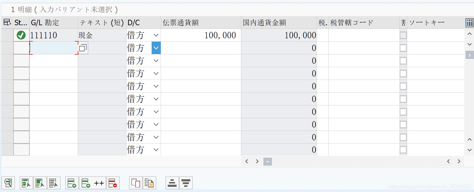474x192 pixels.
Task: Click 国内通貨金額 cell showing 100,000
Action: 279,35
